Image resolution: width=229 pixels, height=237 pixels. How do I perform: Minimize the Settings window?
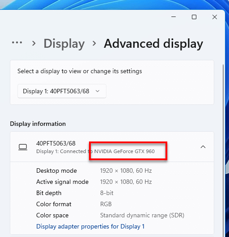[174, 17]
